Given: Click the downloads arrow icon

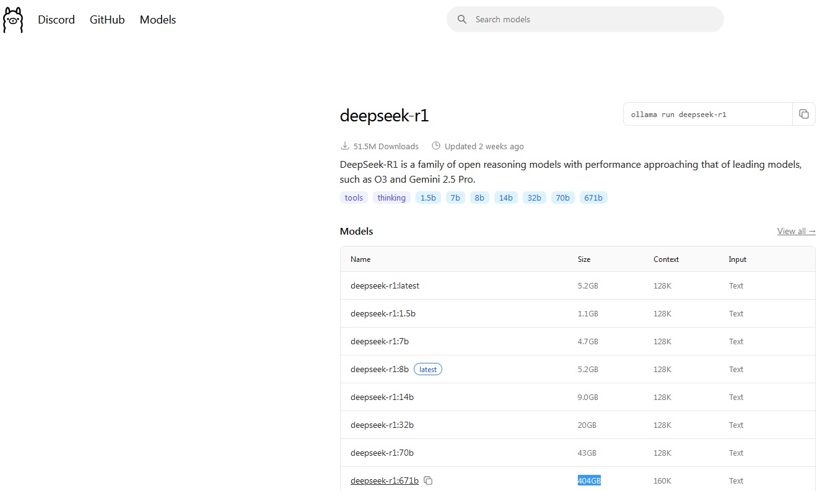Looking at the screenshot, I should (345, 146).
